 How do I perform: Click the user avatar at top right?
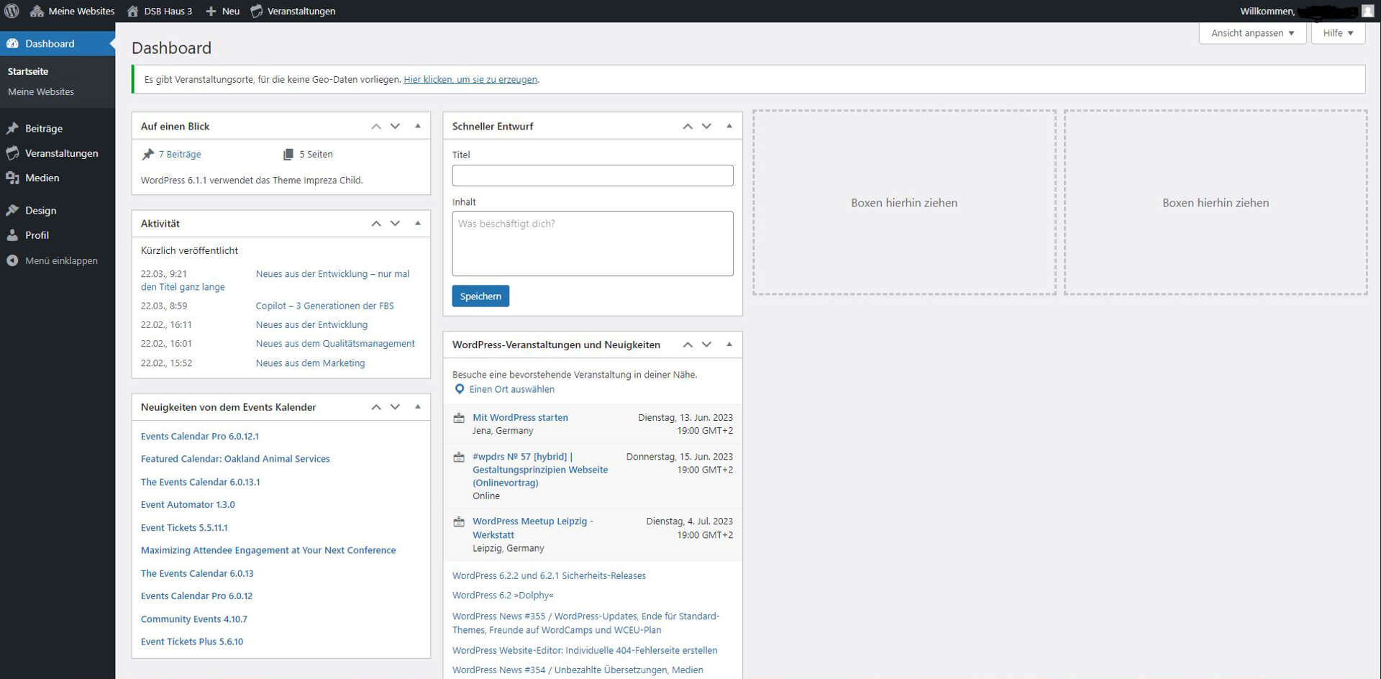tap(1367, 11)
